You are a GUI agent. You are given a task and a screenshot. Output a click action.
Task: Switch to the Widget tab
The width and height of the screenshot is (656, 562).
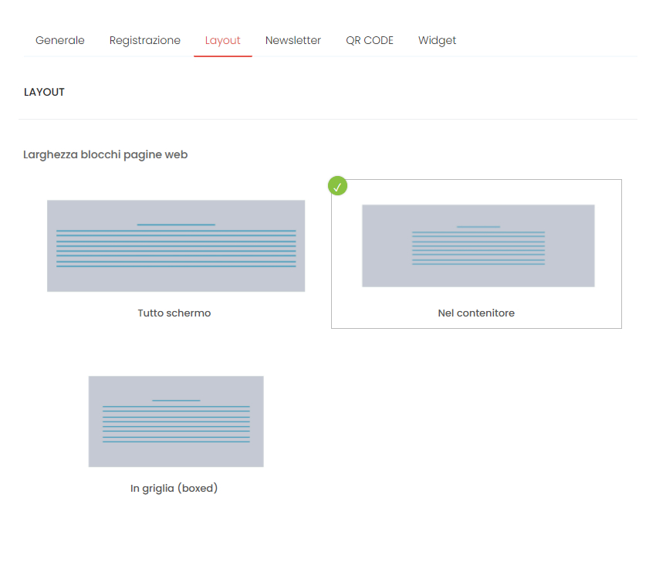coord(437,40)
